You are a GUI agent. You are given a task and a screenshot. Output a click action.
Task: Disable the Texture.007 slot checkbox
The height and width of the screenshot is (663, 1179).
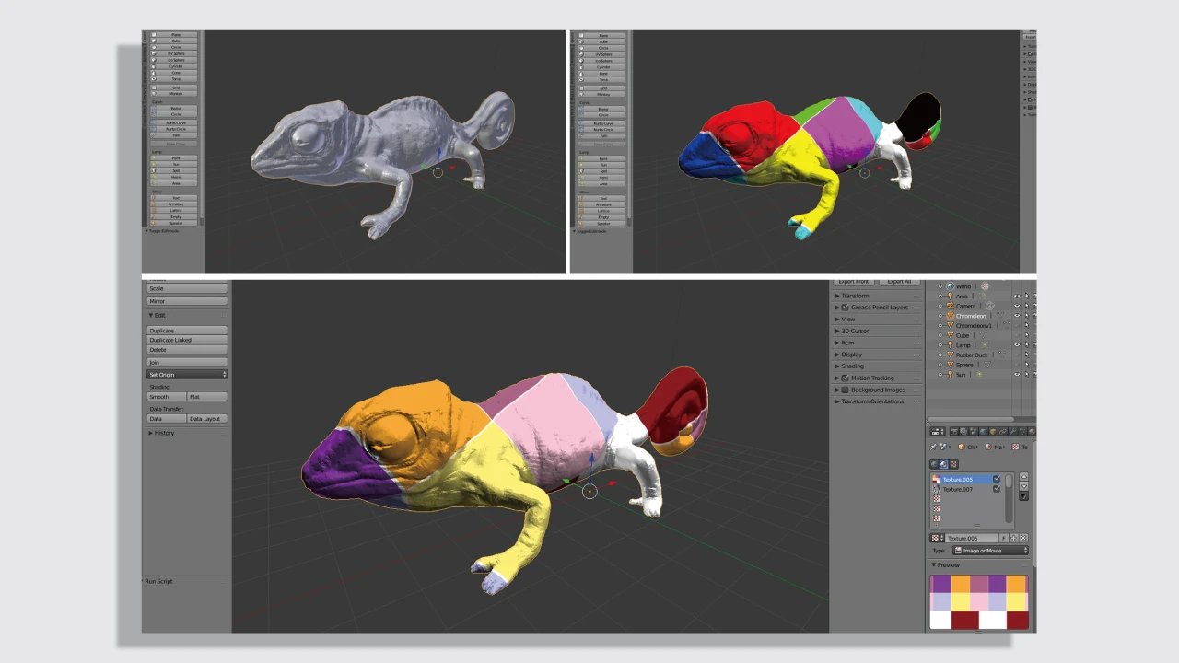997,489
